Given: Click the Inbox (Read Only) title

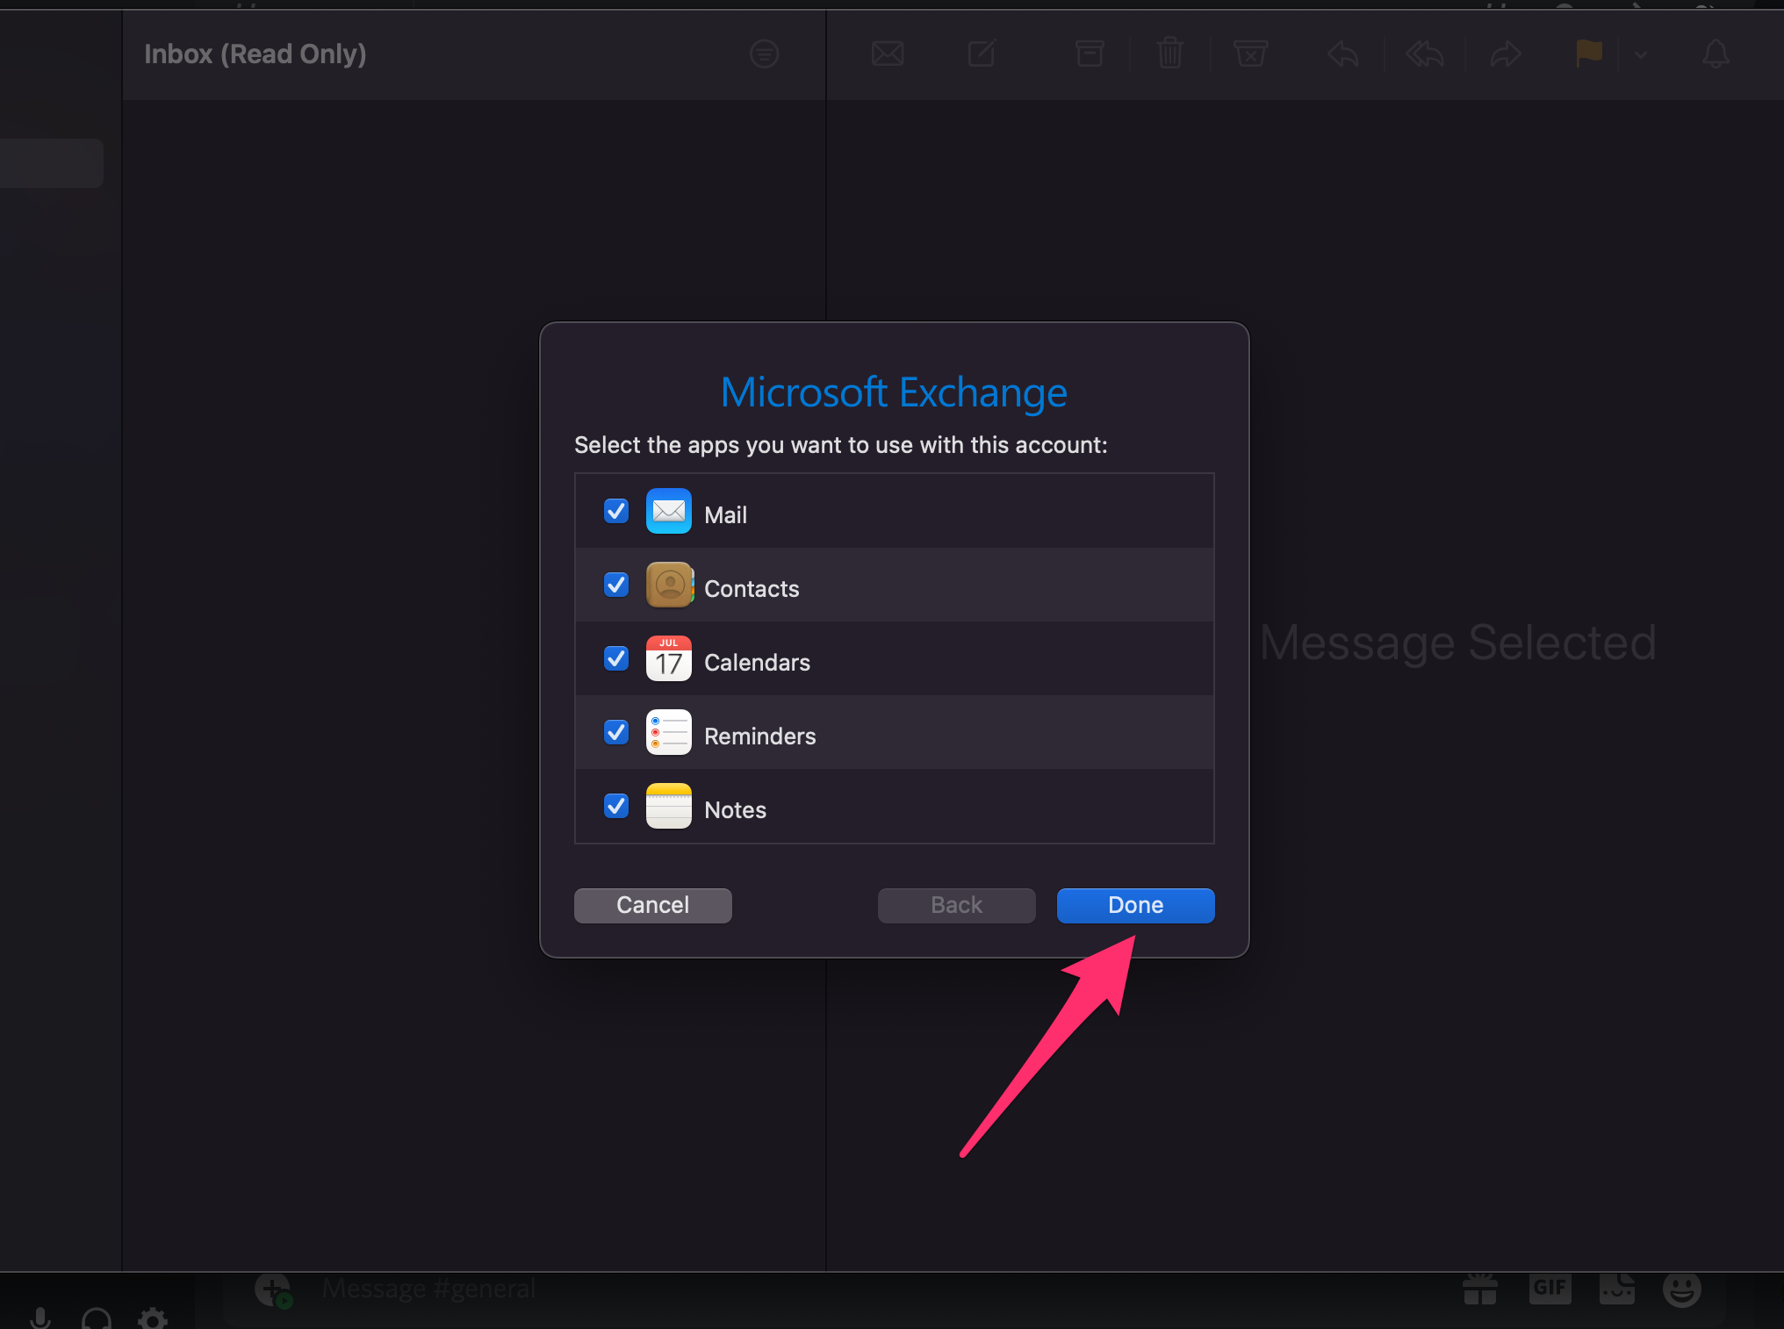Looking at the screenshot, I should pyautogui.click(x=255, y=54).
